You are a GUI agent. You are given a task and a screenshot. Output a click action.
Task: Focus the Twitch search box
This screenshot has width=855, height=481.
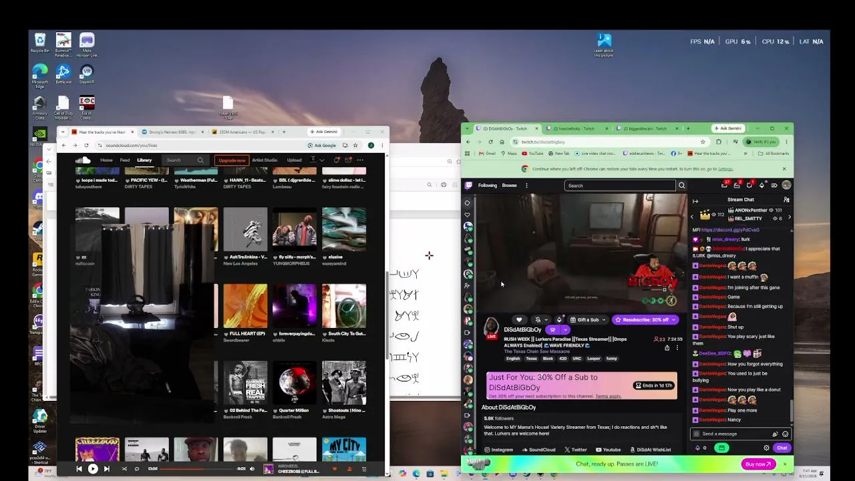620,186
